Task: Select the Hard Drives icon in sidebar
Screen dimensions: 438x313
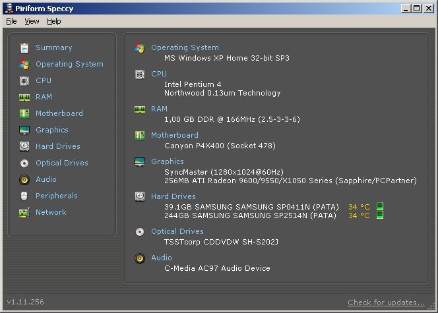Action: [x=24, y=146]
